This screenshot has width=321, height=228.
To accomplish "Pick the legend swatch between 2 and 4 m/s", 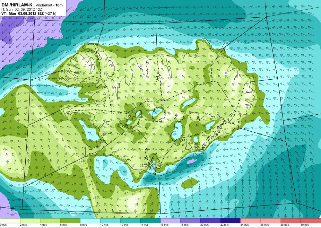I will coord(30,221).
